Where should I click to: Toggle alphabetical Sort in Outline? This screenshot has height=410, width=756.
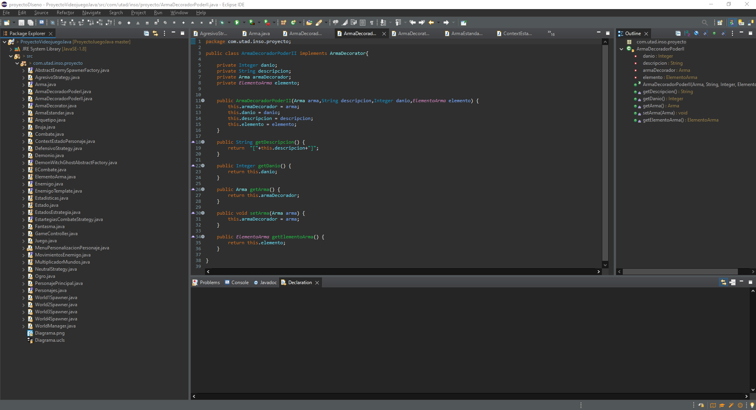pos(687,34)
